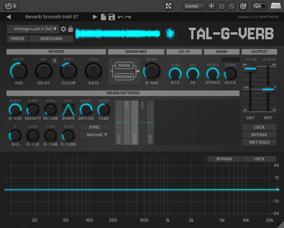Undo the last change
The image size is (284, 228).
pyautogui.click(x=120, y=17)
